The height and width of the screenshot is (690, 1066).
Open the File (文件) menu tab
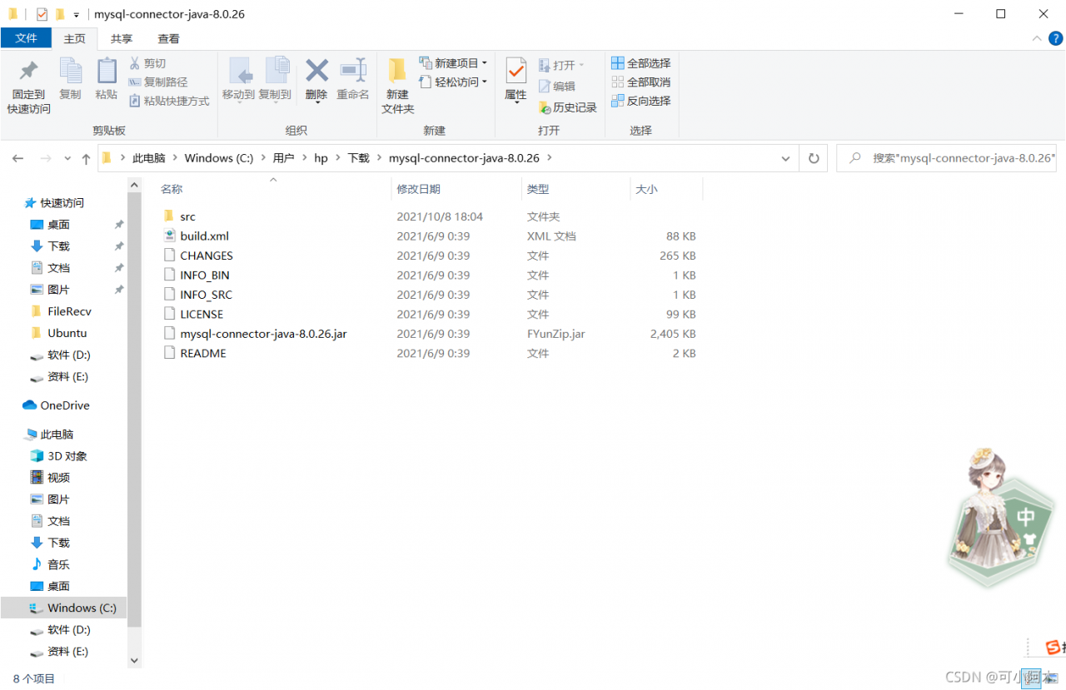[27, 38]
